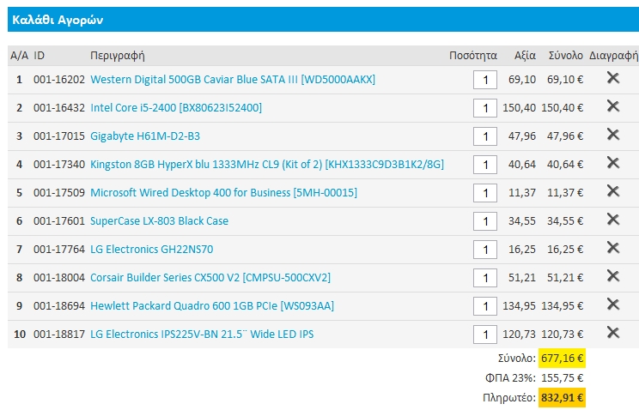Click product ID 001-18004
Image resolution: width=639 pixels, height=410 pixels.
[x=59, y=278]
